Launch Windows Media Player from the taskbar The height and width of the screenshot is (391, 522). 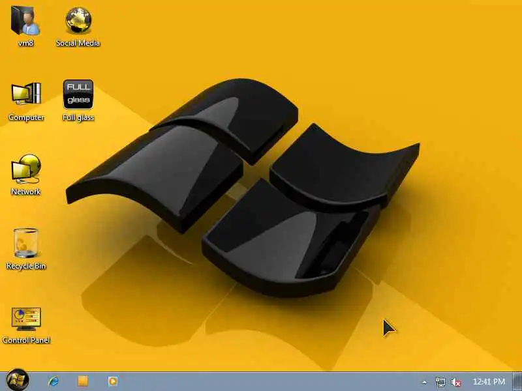(113, 381)
